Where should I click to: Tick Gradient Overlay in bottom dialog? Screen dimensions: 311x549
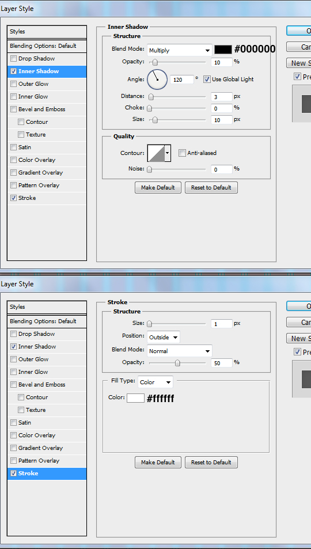pyautogui.click(x=14, y=448)
